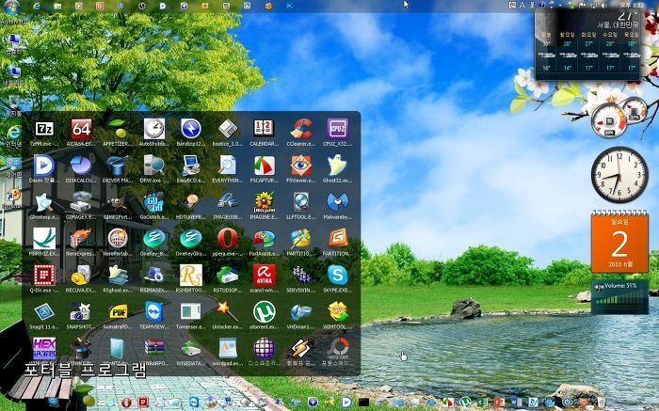Image resolution: width=659 pixels, height=411 pixels.
Task: Click the analog clock gadget
Action: [x=619, y=175]
